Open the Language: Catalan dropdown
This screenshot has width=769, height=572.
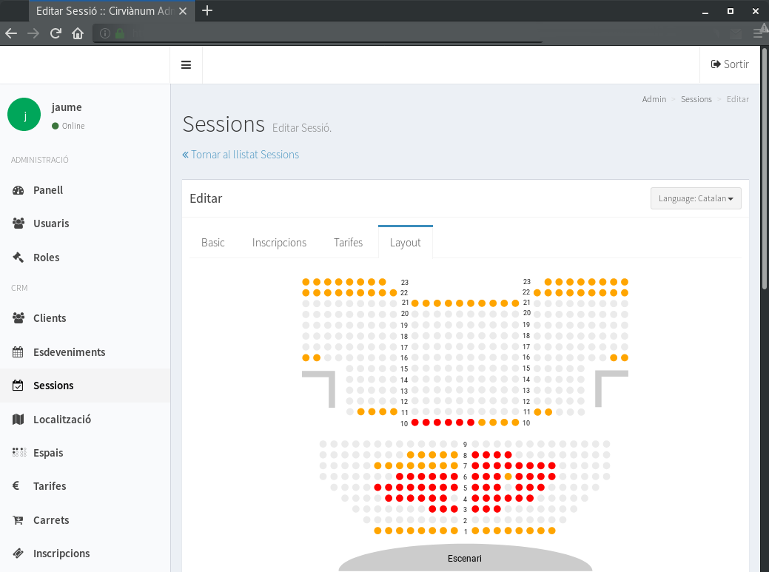(x=696, y=198)
